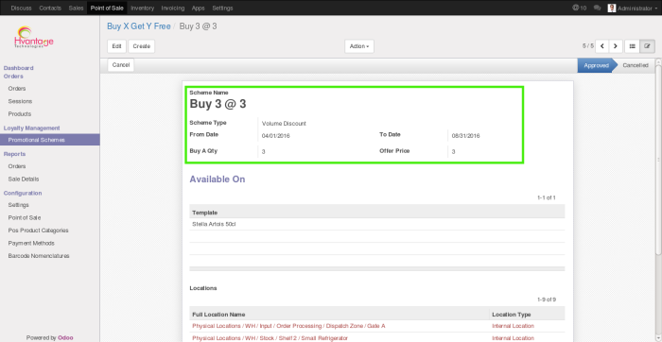
Task: Open the Apps menu
Action: point(198,8)
